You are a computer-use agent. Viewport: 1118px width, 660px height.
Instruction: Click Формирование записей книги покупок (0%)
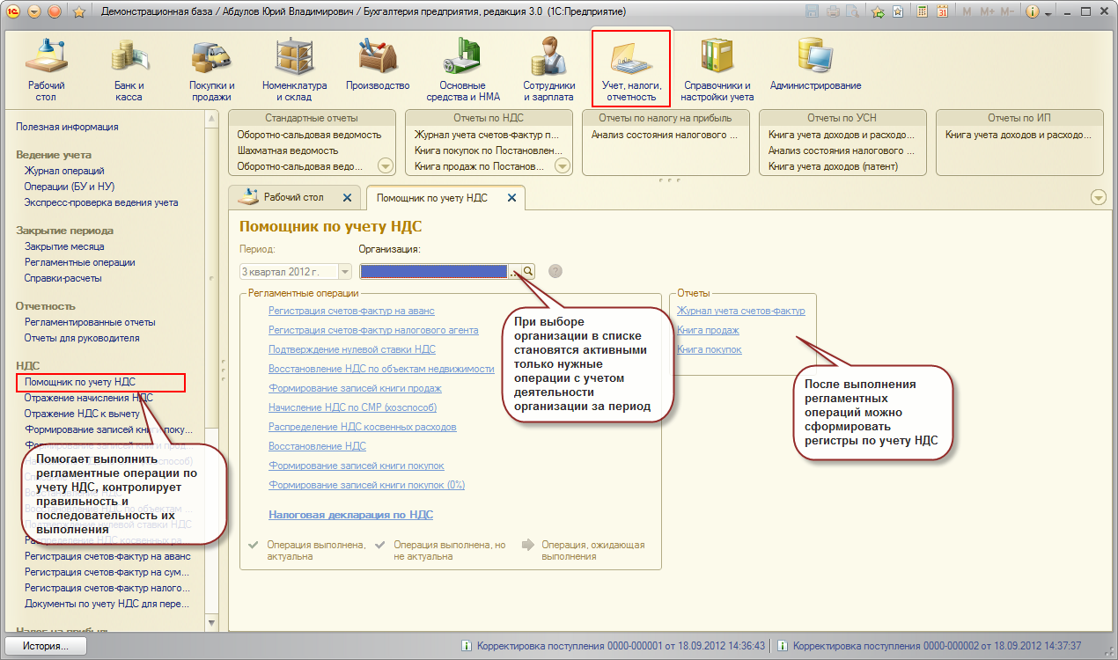pyautogui.click(x=366, y=485)
